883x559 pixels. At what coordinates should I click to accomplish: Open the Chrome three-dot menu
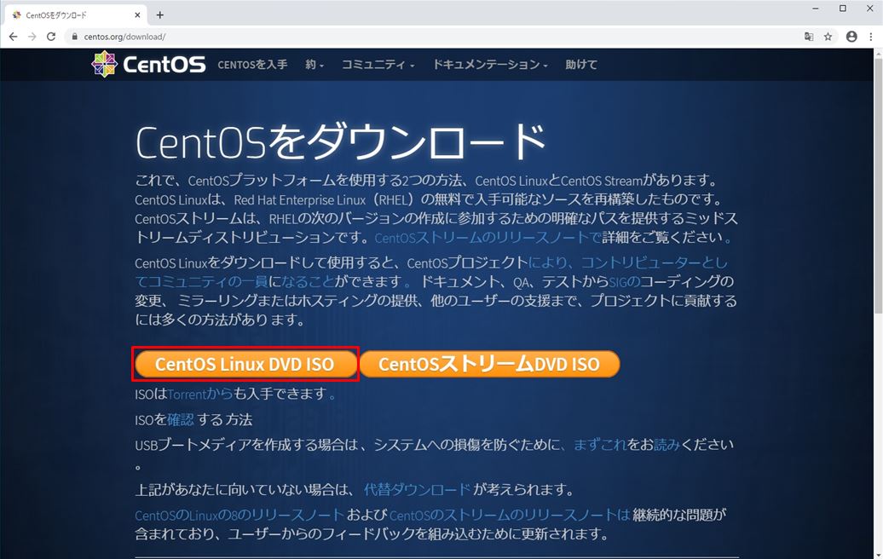870,37
